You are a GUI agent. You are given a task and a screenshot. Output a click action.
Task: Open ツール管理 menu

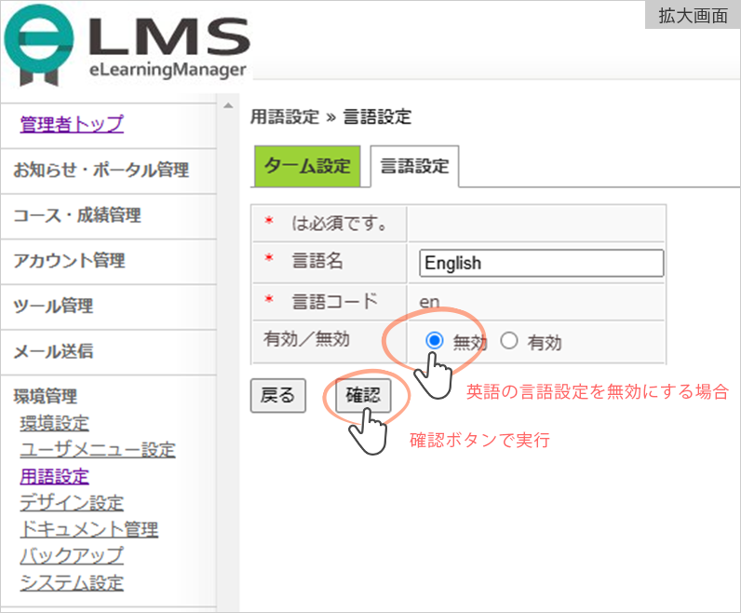click(x=53, y=306)
